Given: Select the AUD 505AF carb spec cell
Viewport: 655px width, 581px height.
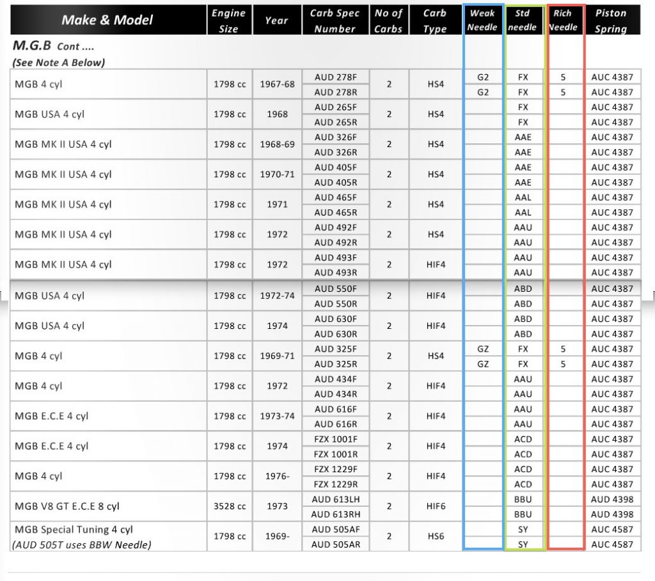Looking at the screenshot, I should click(x=335, y=530).
